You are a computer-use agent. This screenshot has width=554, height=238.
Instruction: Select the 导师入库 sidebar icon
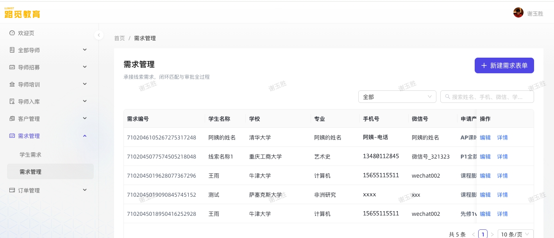12,101
